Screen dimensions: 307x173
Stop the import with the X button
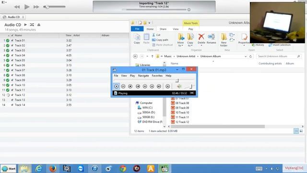point(189,10)
